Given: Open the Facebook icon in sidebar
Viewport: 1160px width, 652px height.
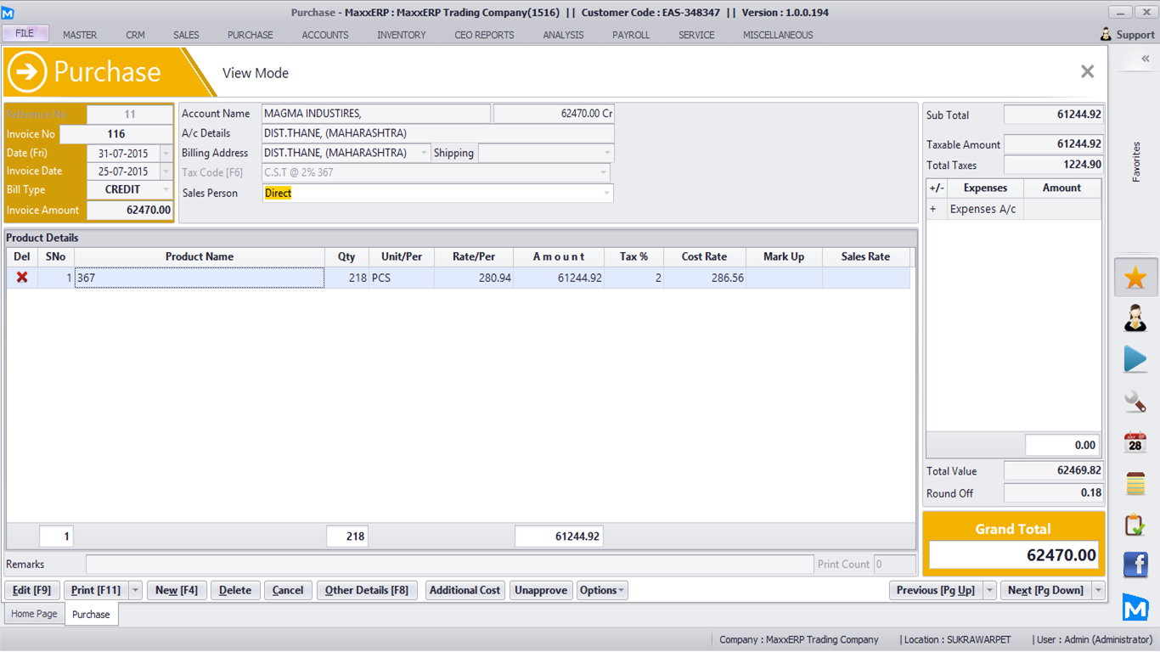Looking at the screenshot, I should (x=1135, y=565).
